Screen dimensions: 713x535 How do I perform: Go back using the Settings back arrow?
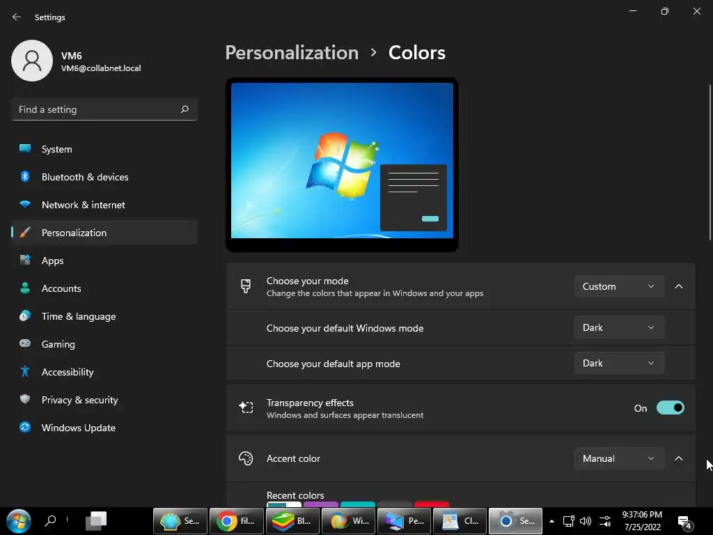[17, 17]
